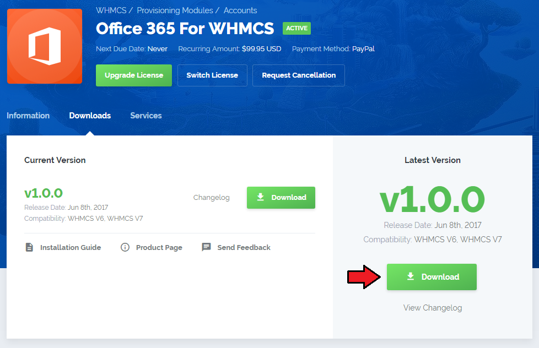Open the Installation Guide link
The height and width of the screenshot is (348, 539).
(x=71, y=247)
